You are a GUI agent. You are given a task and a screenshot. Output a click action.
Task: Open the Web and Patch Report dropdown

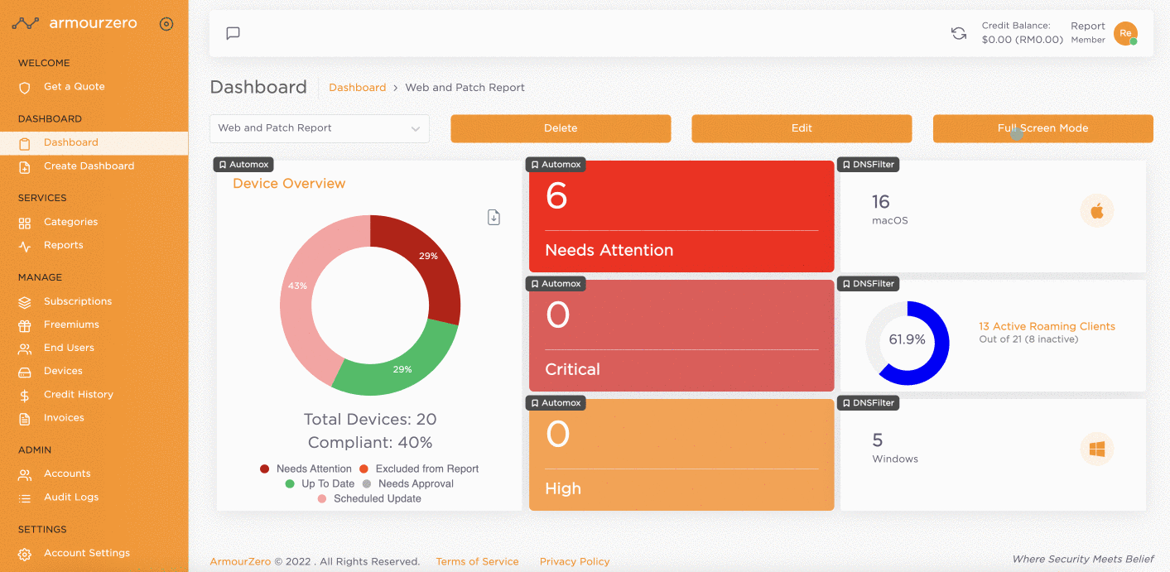[x=320, y=128]
